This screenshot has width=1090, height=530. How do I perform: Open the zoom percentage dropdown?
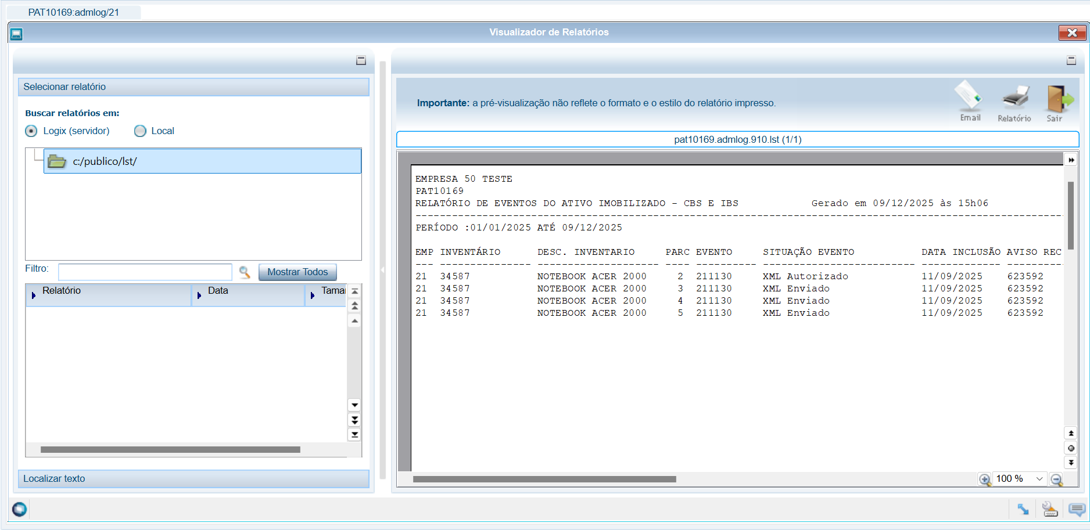tap(1039, 479)
